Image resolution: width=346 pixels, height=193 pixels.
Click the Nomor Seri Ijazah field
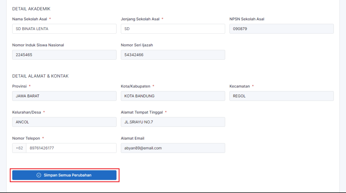pyautogui.click(x=173, y=55)
